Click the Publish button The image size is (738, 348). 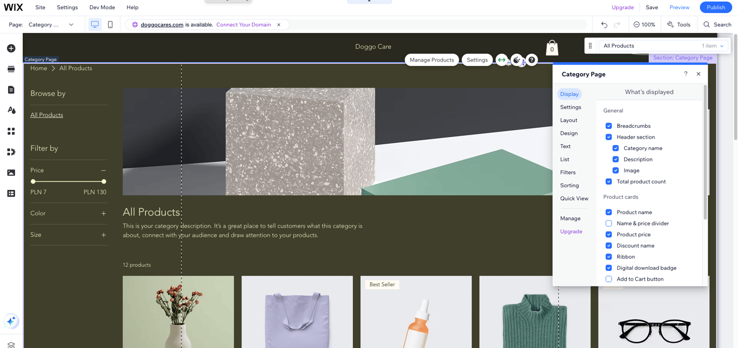715,7
